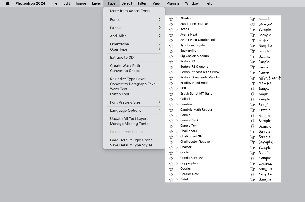Screen dimensions: 305x202
Task: Open the Edit menu
Action: point(66,3)
